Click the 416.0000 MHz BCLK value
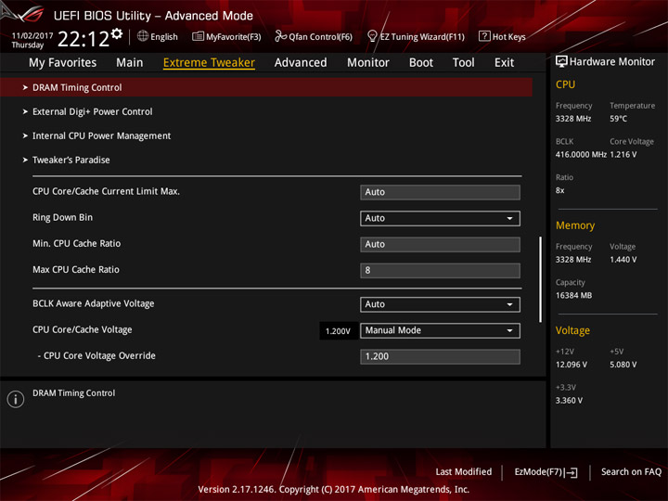This screenshot has width=668, height=501. [x=581, y=155]
